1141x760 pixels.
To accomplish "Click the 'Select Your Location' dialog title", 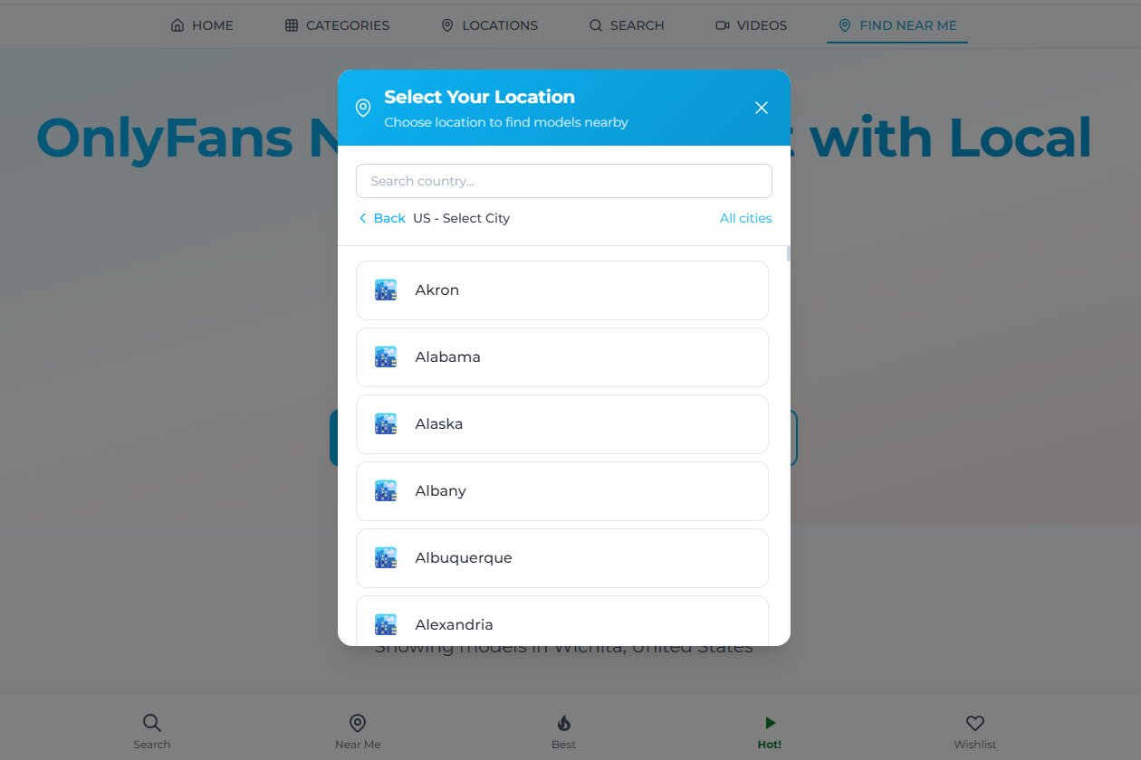I will [x=479, y=97].
